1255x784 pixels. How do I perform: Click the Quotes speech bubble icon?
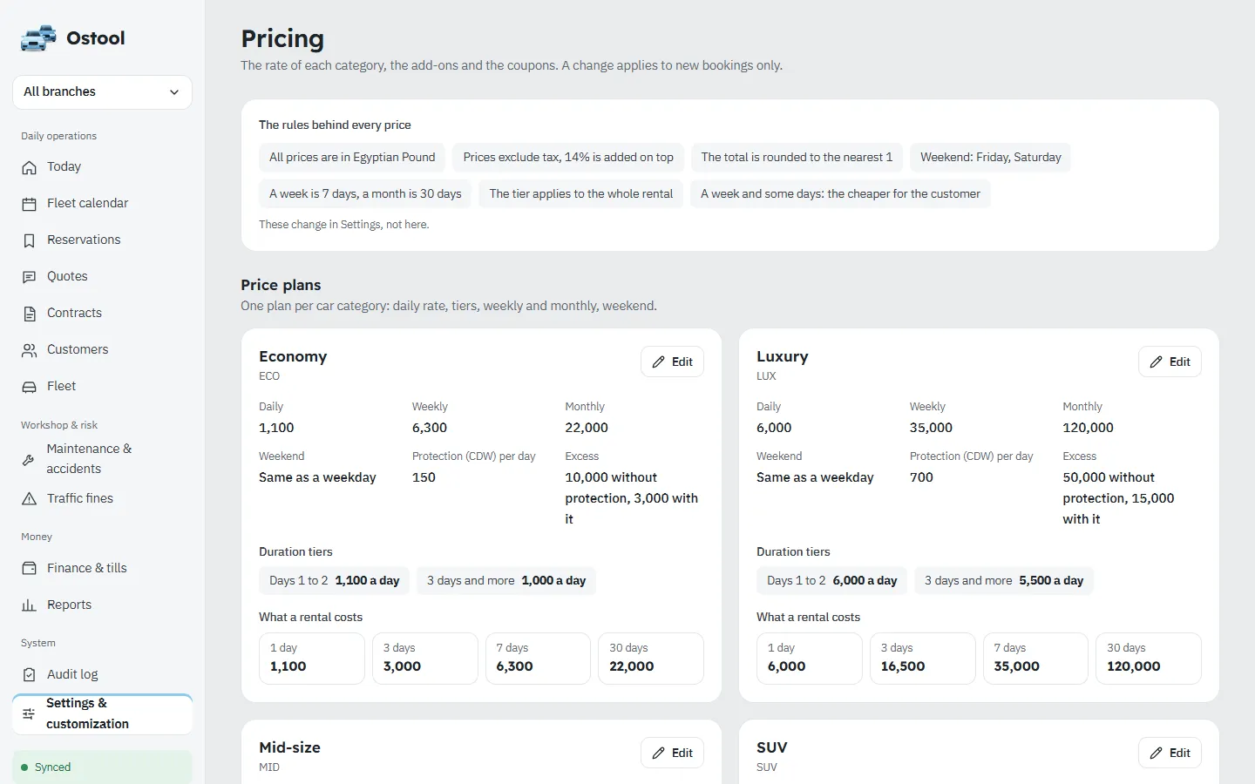(30, 277)
